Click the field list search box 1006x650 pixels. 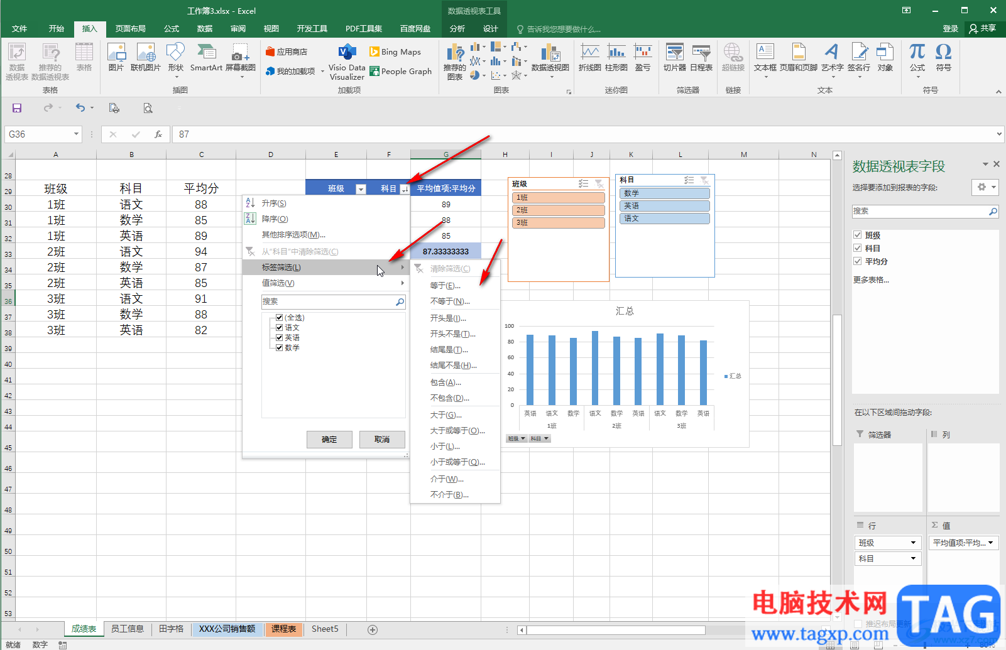(x=925, y=211)
